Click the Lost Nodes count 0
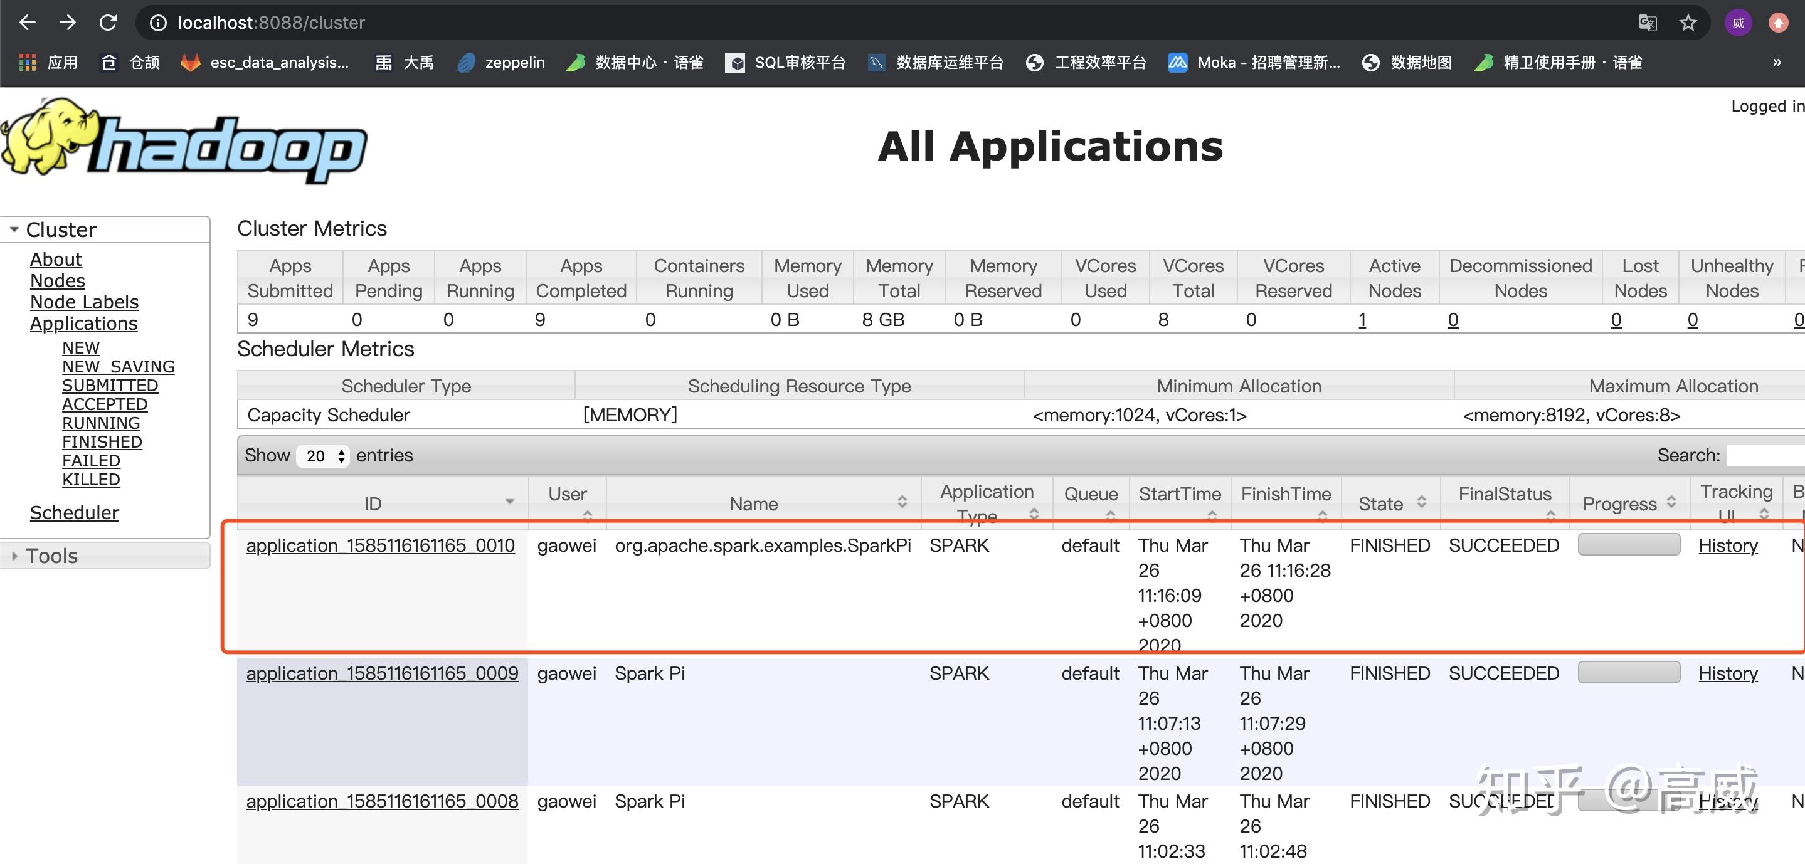1805x864 pixels. click(1616, 320)
